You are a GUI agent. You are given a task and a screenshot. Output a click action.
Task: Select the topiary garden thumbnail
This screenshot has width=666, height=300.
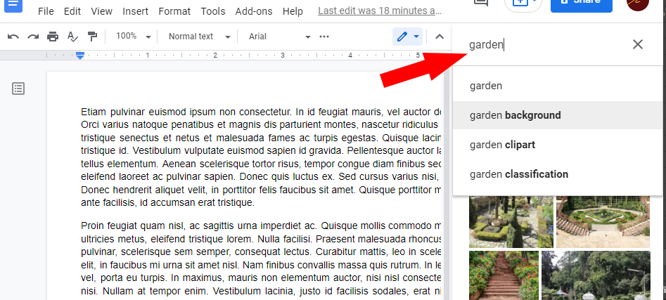[x=511, y=221]
